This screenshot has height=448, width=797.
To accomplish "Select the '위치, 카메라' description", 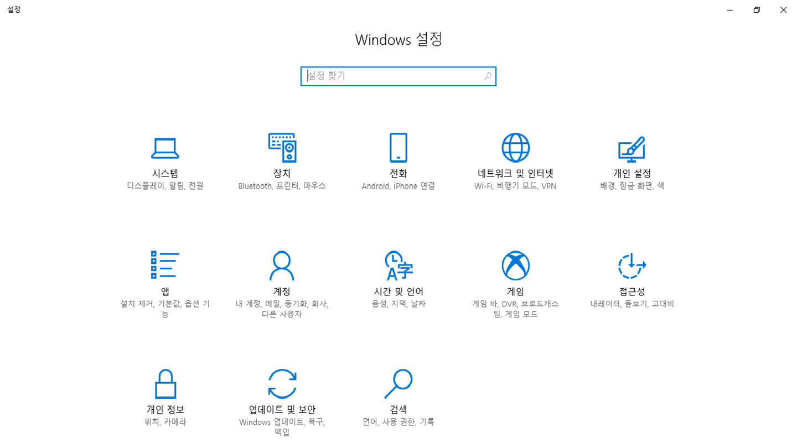I will (165, 422).
